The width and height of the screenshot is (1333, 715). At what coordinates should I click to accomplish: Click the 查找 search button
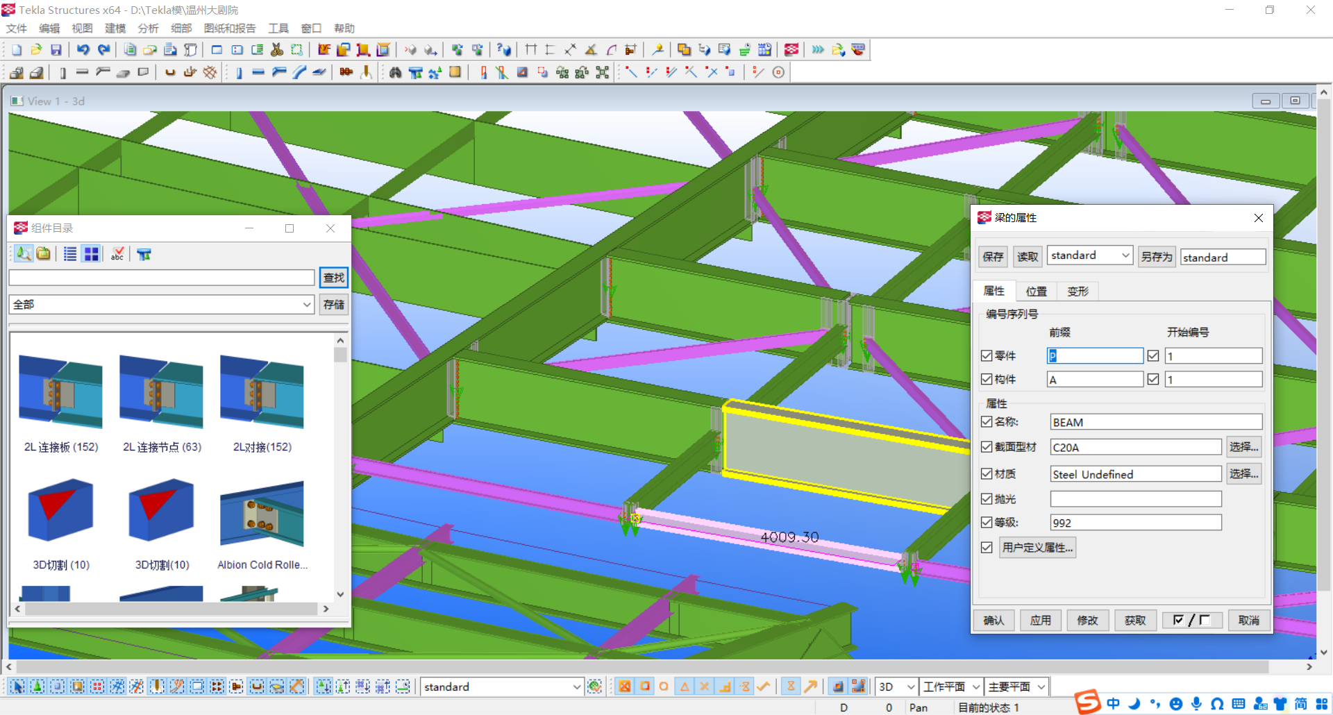pos(334,278)
